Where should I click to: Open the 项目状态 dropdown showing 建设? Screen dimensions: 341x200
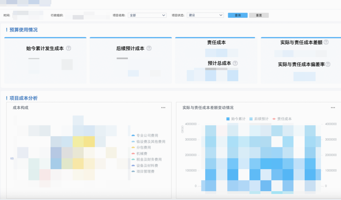coord(205,15)
